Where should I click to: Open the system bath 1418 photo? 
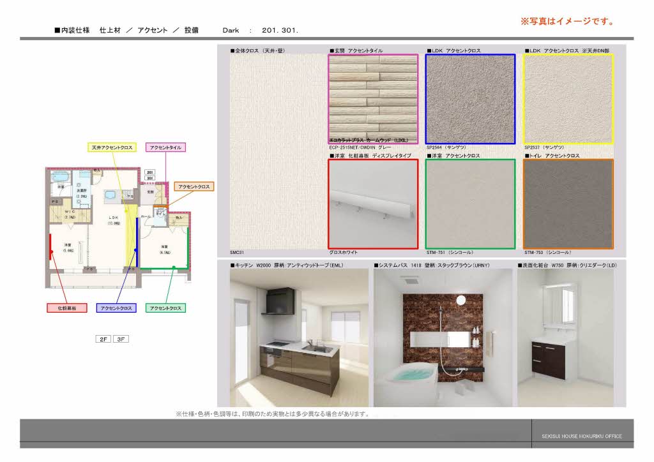tap(443, 338)
